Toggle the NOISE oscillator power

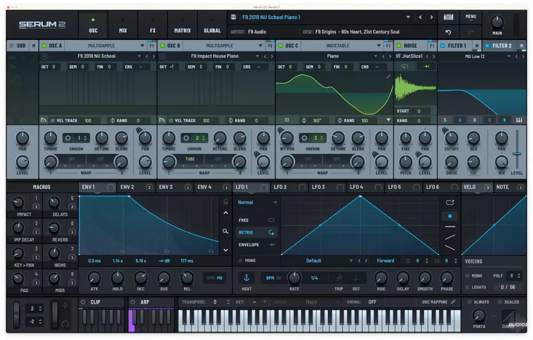pyautogui.click(x=398, y=46)
